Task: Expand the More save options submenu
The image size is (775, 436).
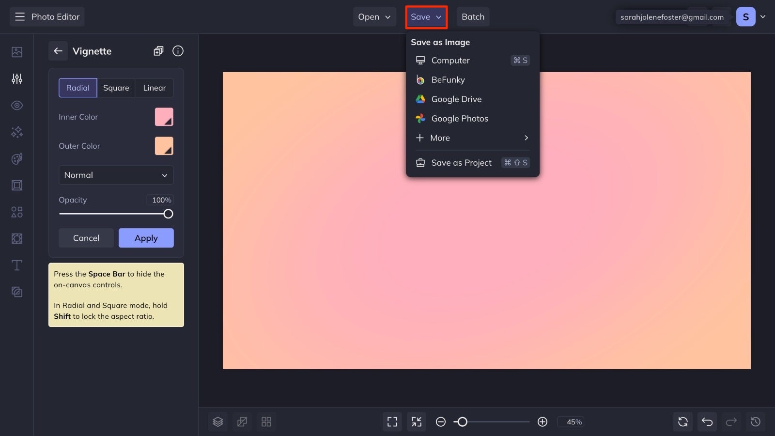Action: click(x=470, y=138)
